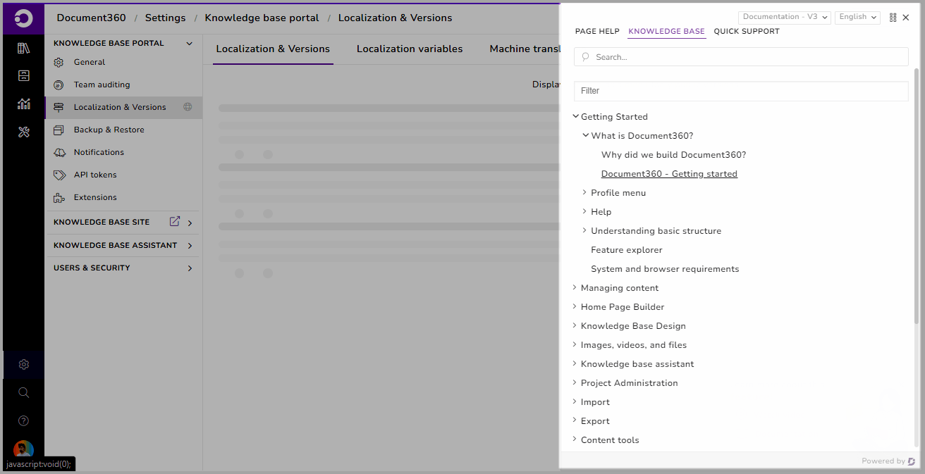This screenshot has height=474, width=925.
Task: Expand Knowledge Base Site section chevron
Action: coord(190,223)
